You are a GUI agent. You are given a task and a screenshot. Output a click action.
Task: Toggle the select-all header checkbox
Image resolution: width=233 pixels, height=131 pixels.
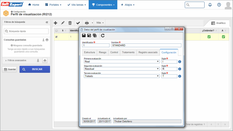click(56, 31)
